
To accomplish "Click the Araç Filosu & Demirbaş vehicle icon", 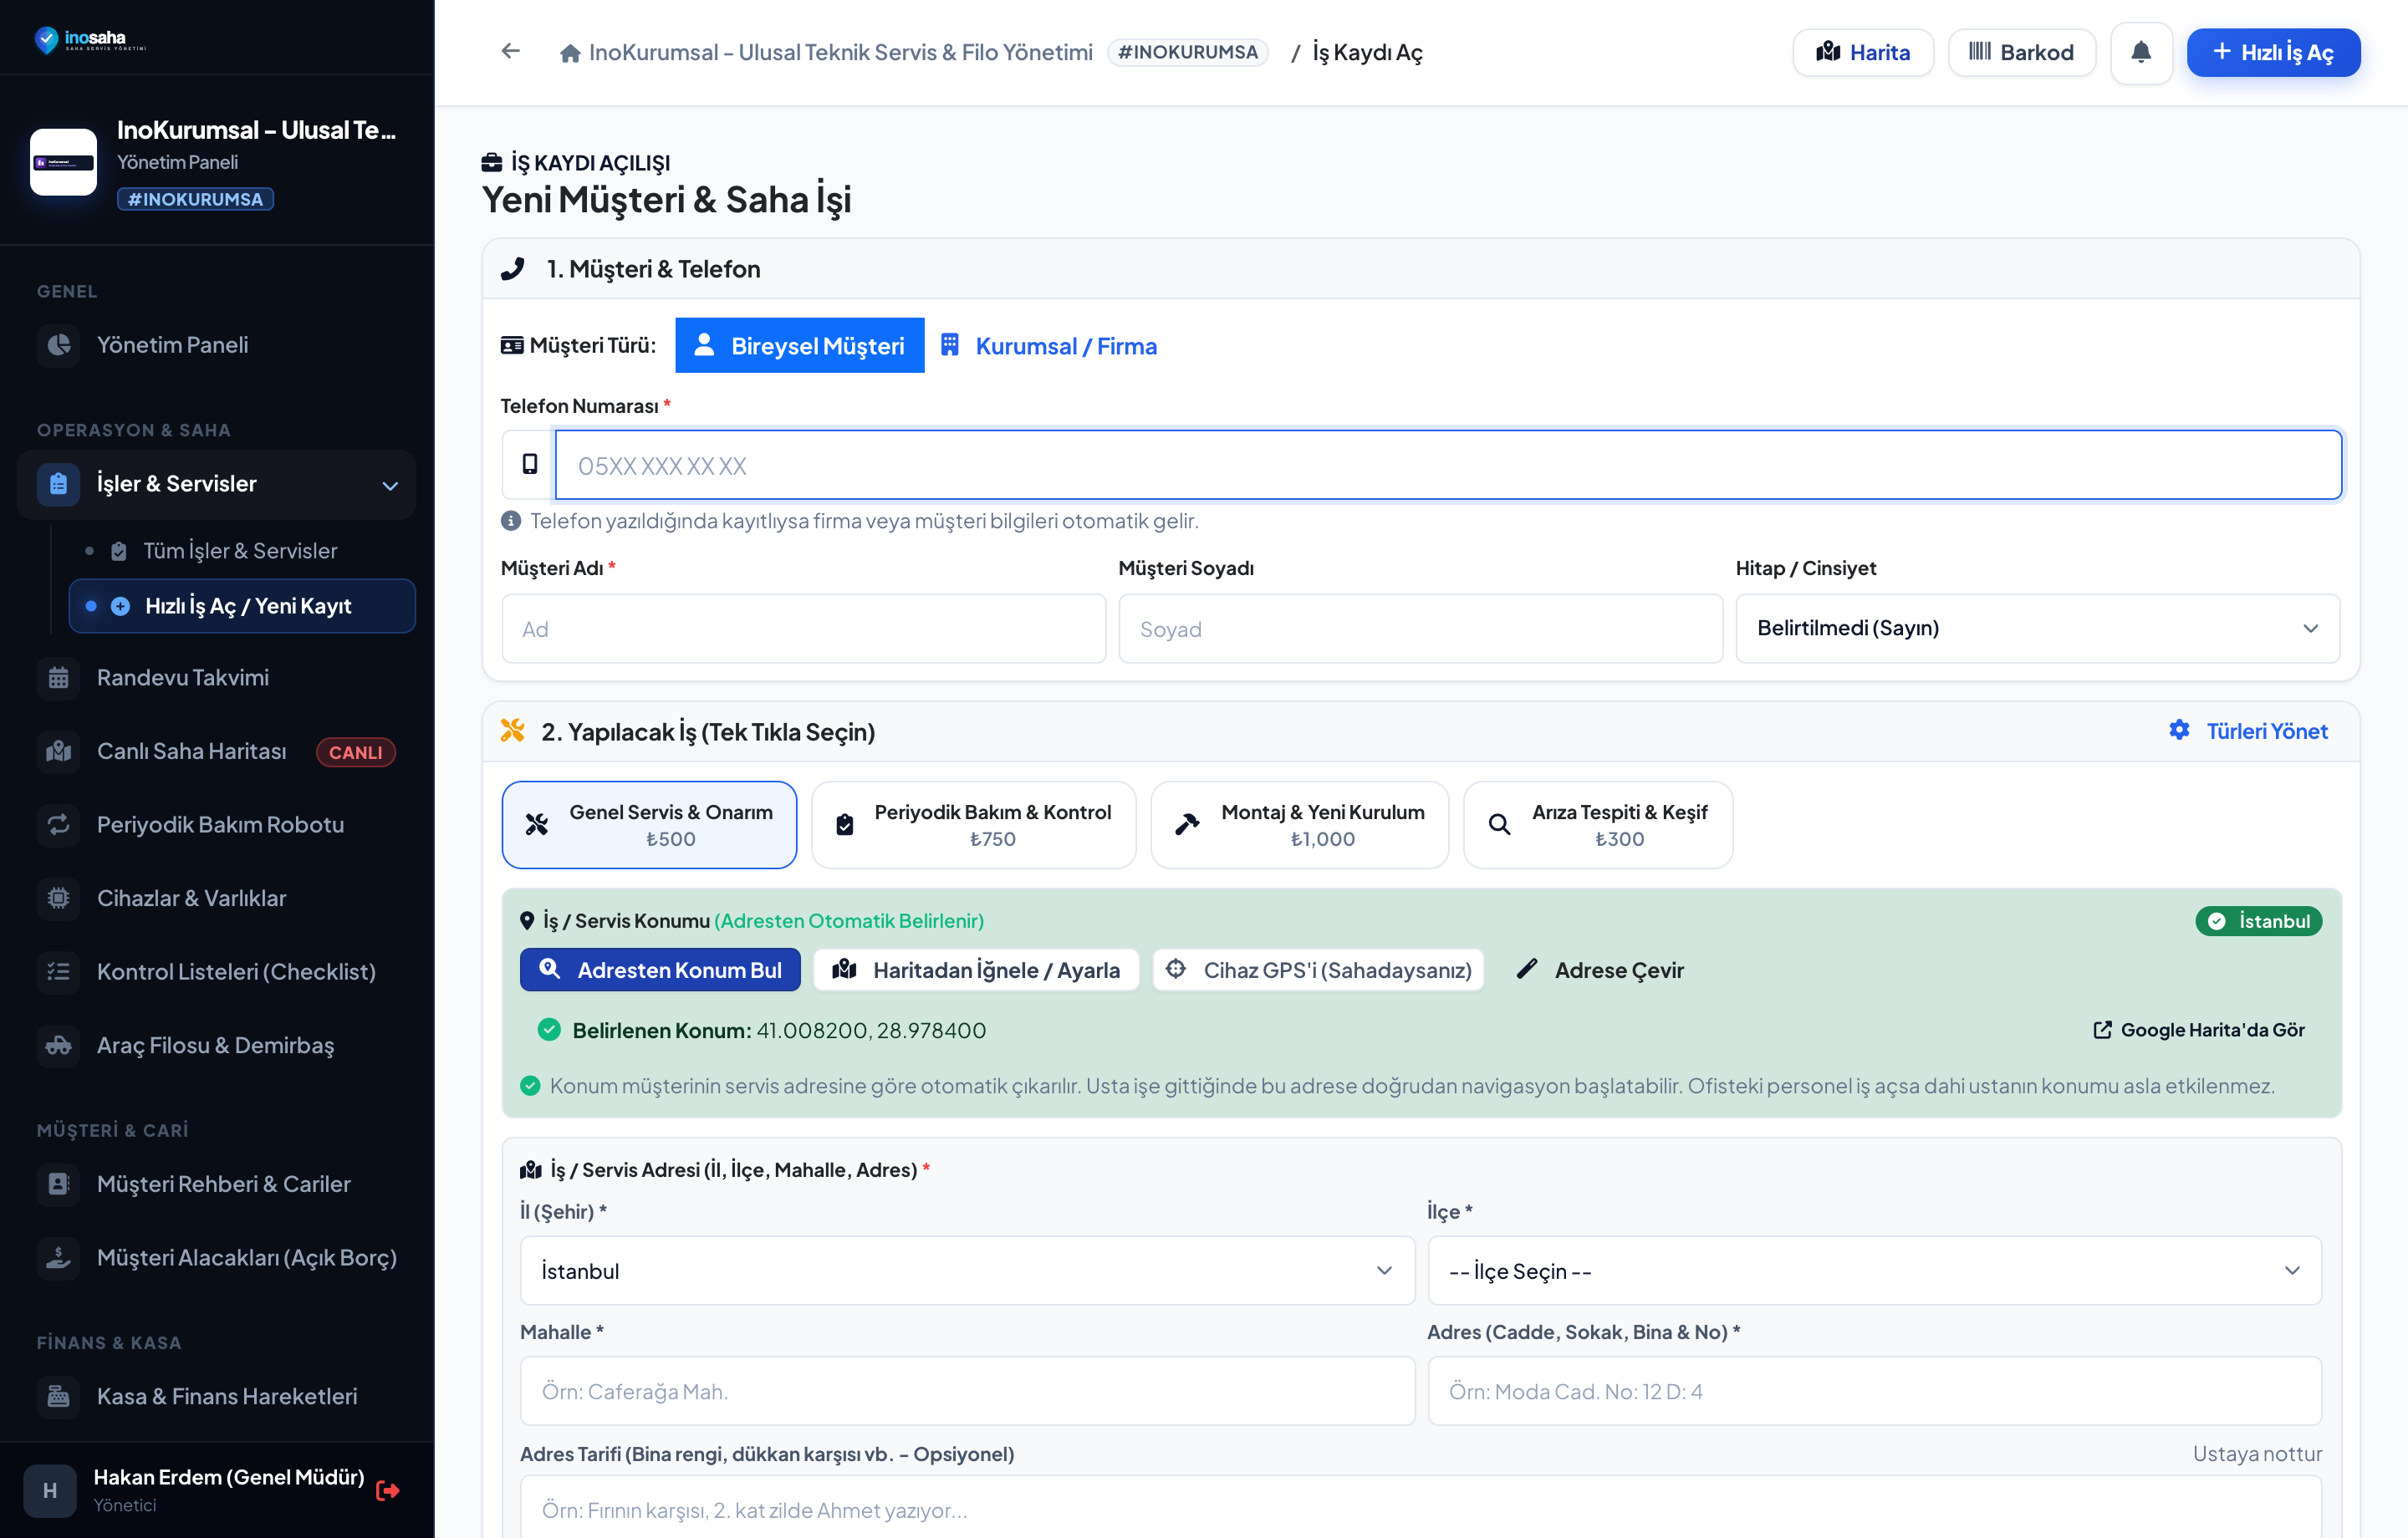I will coord(59,1045).
